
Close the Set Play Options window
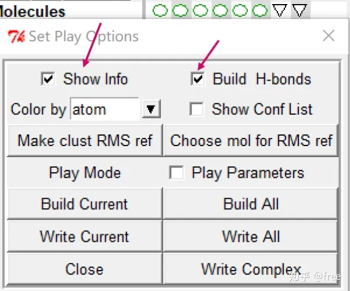329,37
